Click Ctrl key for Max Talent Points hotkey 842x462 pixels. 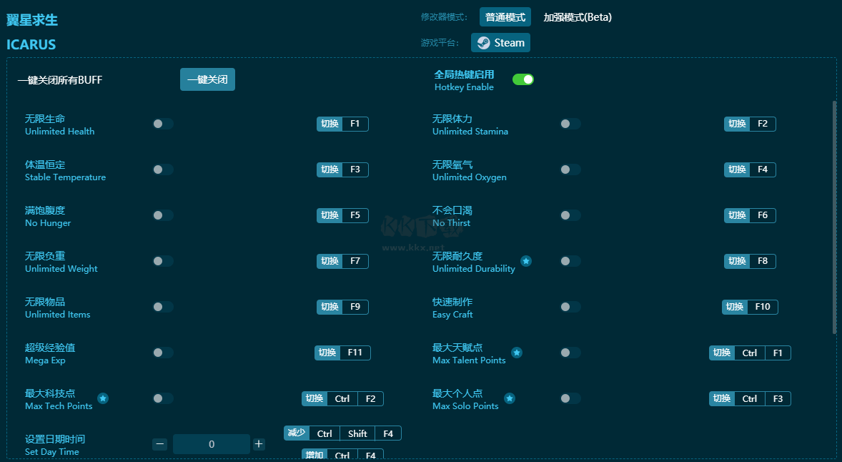point(750,353)
